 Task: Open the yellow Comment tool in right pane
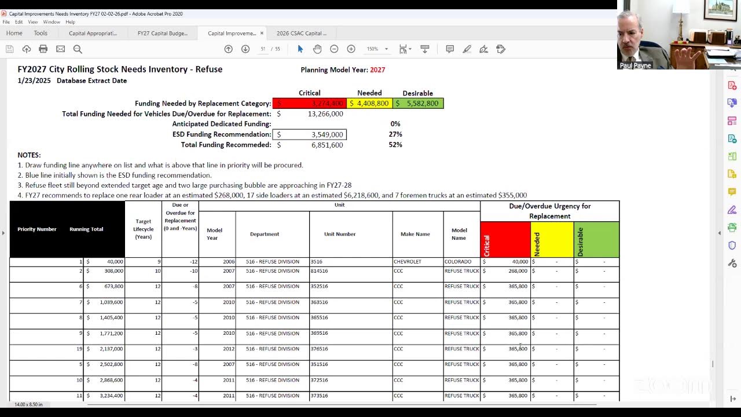pyautogui.click(x=732, y=192)
